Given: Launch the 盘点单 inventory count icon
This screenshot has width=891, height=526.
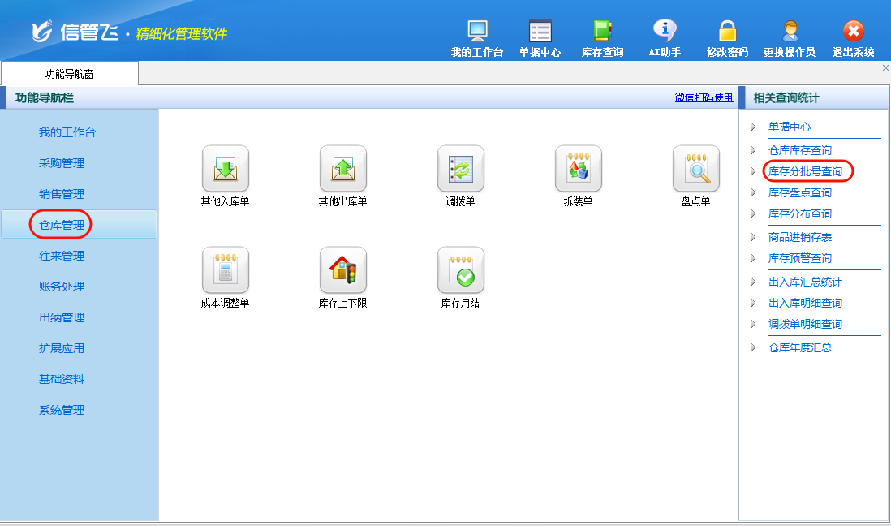Looking at the screenshot, I should tap(695, 168).
